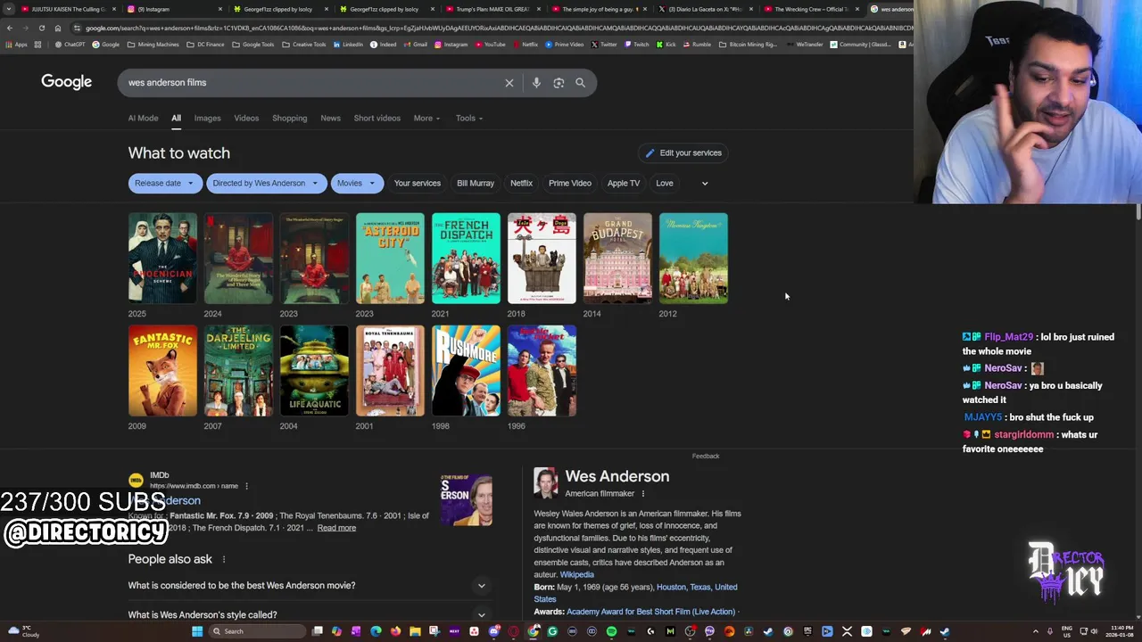
Task: Toggle the Prime Video filter chip
Action: click(570, 184)
